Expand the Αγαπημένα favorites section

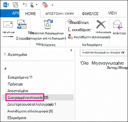(5, 54)
